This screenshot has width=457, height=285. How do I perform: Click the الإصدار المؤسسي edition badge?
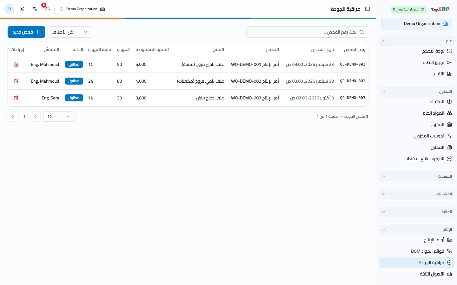[409, 9]
